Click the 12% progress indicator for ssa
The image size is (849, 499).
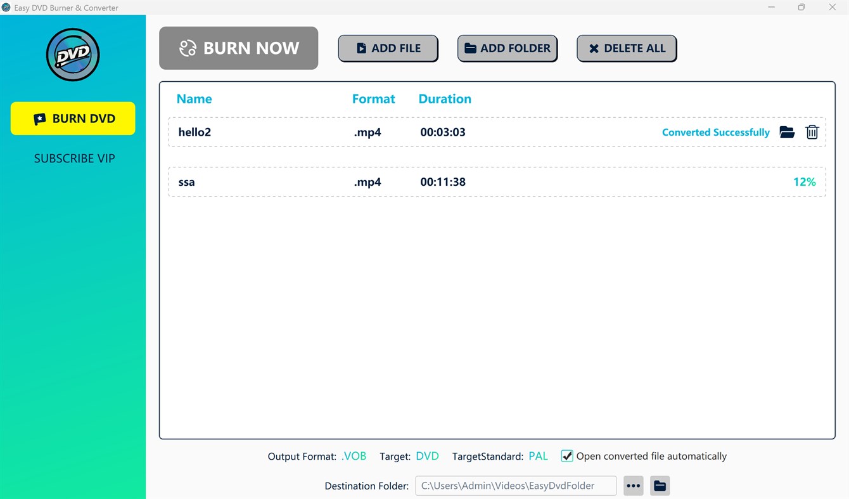(805, 182)
